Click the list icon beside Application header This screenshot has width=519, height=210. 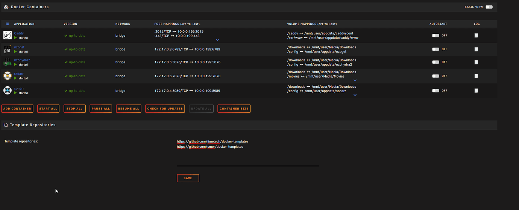tap(7, 24)
